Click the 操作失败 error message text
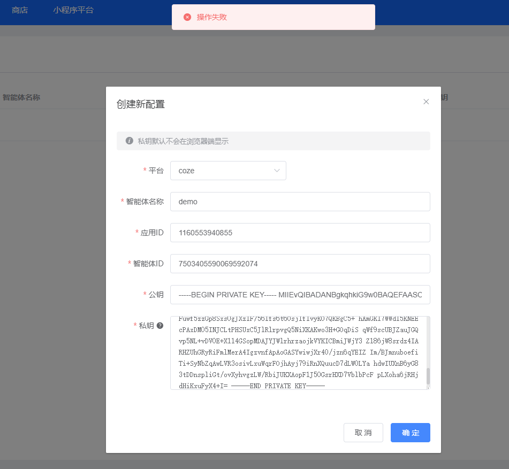Image resolution: width=509 pixels, height=469 pixels. coord(212,17)
